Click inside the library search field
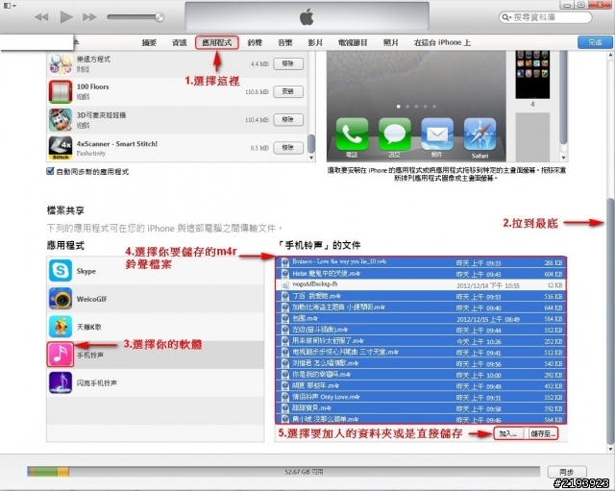The image size is (615, 491). (545, 17)
